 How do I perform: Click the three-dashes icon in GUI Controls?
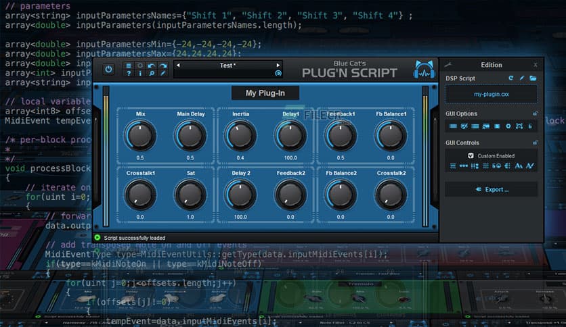click(464, 166)
